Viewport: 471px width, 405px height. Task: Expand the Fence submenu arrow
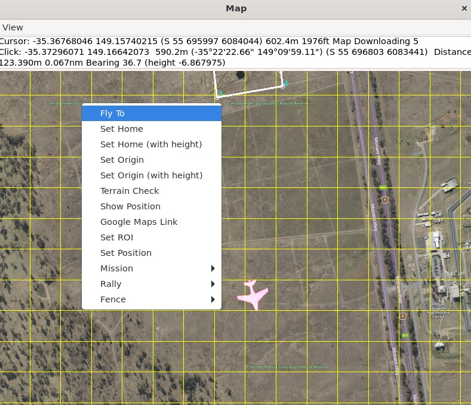click(x=213, y=299)
